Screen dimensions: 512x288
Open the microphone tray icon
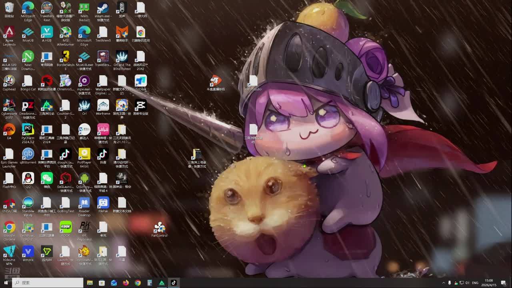pos(450,283)
